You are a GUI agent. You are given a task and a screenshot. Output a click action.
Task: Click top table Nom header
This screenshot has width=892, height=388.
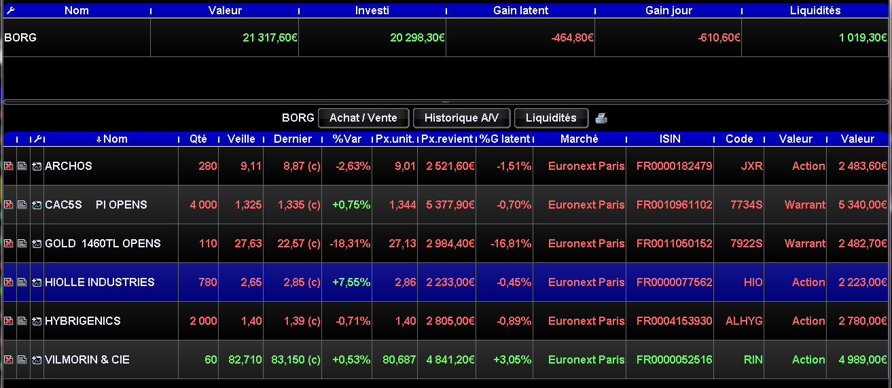[76, 11]
